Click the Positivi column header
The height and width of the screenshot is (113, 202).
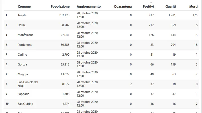(148, 6)
